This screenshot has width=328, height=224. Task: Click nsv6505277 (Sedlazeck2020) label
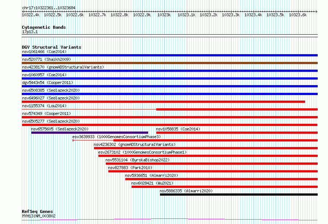click(x=51, y=121)
